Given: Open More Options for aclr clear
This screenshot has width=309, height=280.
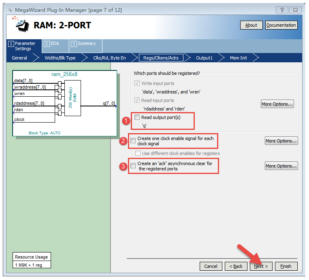Looking at the screenshot, I should (281, 166).
